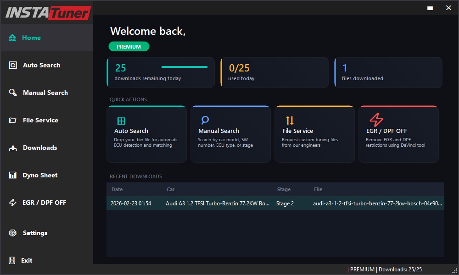
Task: Select the Downloads icon in the sidebar
Action: (12, 148)
